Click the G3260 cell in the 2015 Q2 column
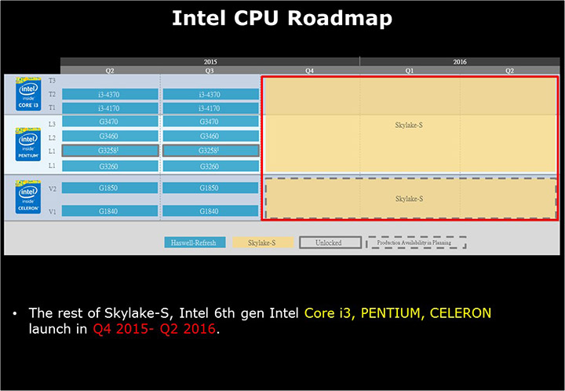 coord(110,166)
